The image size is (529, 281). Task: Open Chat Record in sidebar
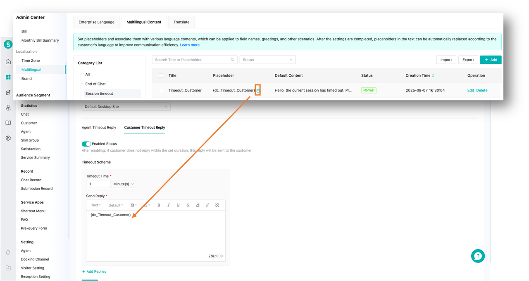pyautogui.click(x=31, y=180)
